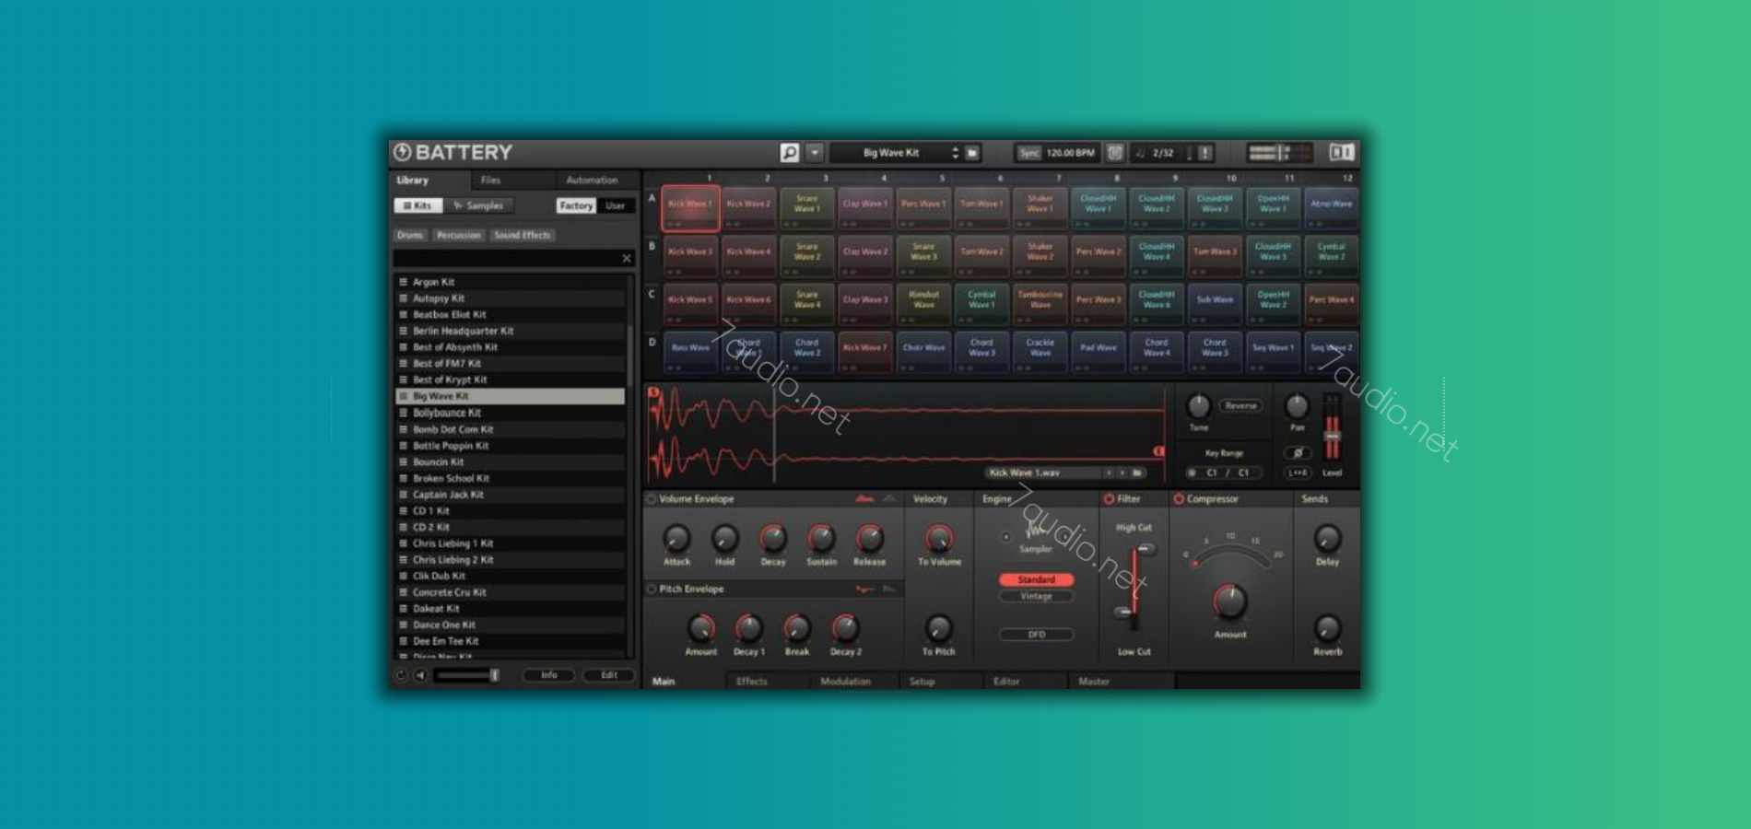Select Berlin Headquarter Kit in the list
This screenshot has height=829, width=1751.
(x=511, y=331)
